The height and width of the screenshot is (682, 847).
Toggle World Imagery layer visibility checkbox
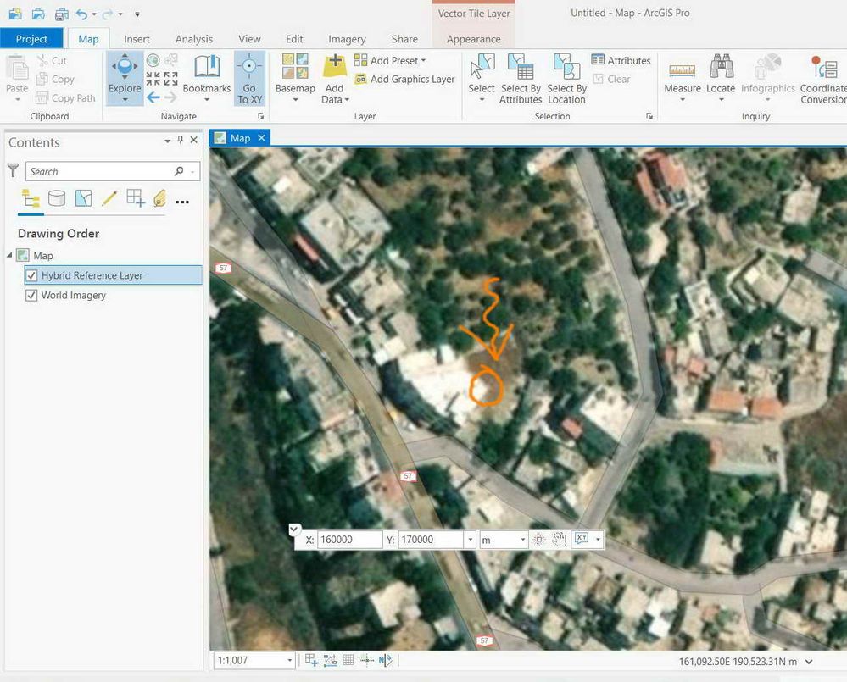pyautogui.click(x=31, y=296)
